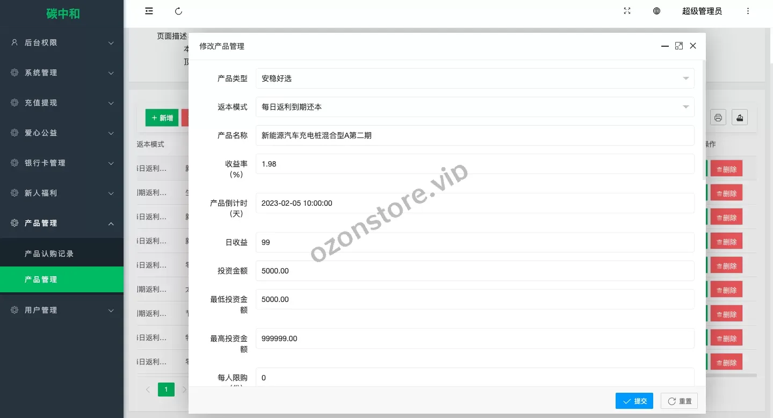
Task: Expand the 系统管理 sidebar menu
Action: coord(62,73)
